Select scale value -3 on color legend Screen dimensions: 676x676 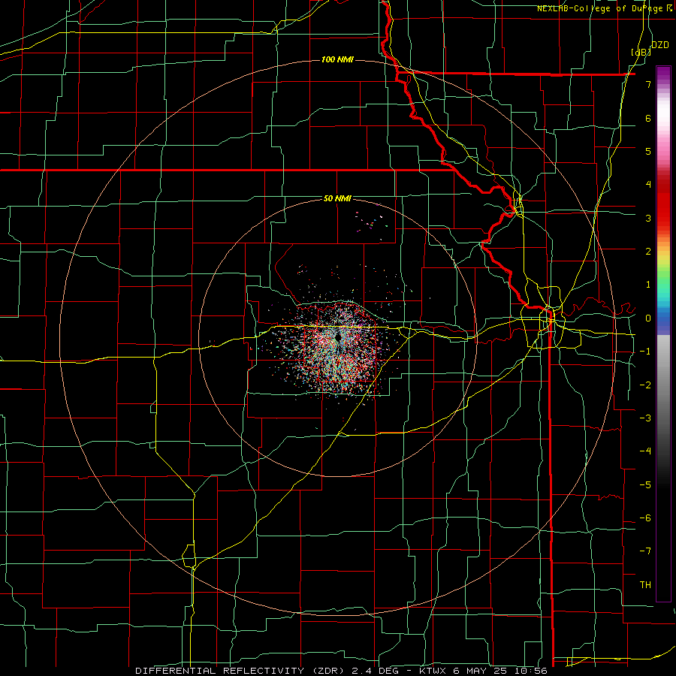(645, 418)
